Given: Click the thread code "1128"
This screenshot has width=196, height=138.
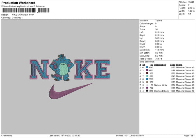Looking at the screenshot, I should pyautogui.click(x=173, y=82).
